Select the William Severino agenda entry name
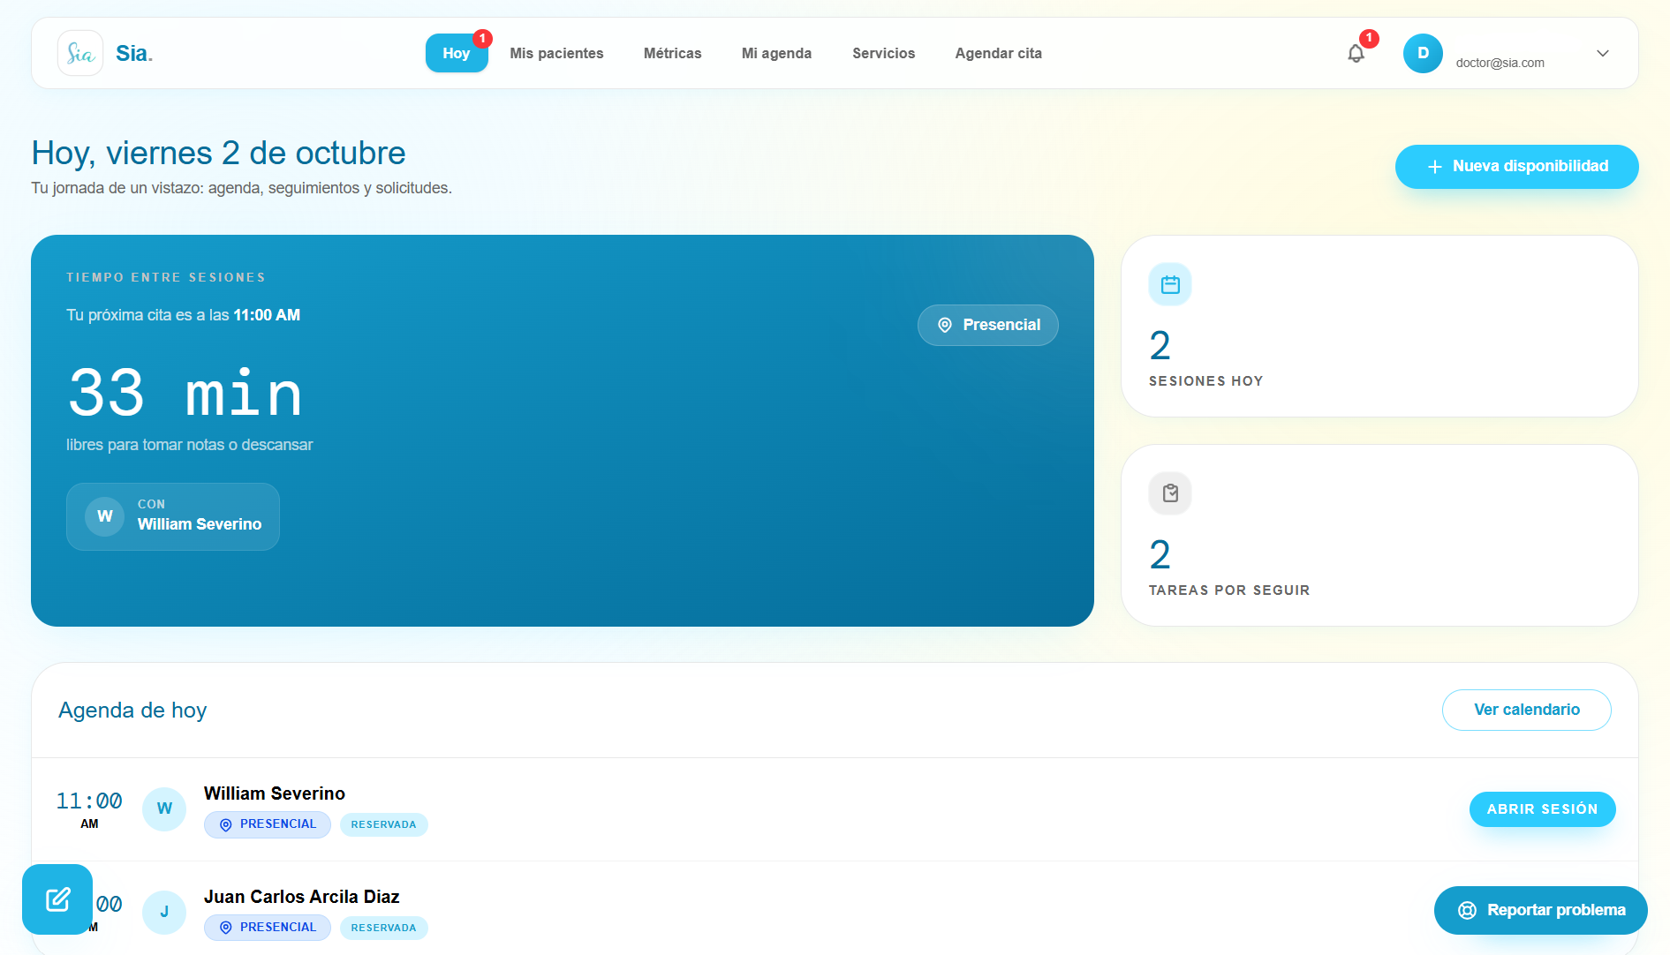This screenshot has height=955, width=1670. pyautogui.click(x=275, y=793)
